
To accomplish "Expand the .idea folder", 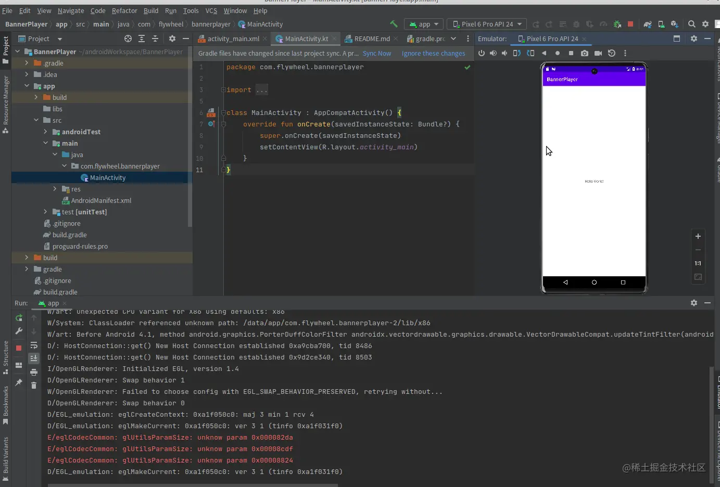I will [x=27, y=74].
